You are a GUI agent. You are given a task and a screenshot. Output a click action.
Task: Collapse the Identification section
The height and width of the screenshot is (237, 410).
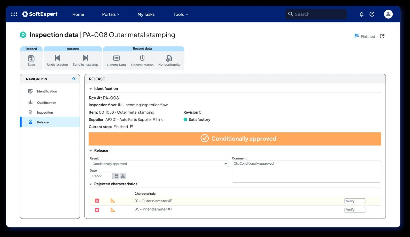pos(91,89)
